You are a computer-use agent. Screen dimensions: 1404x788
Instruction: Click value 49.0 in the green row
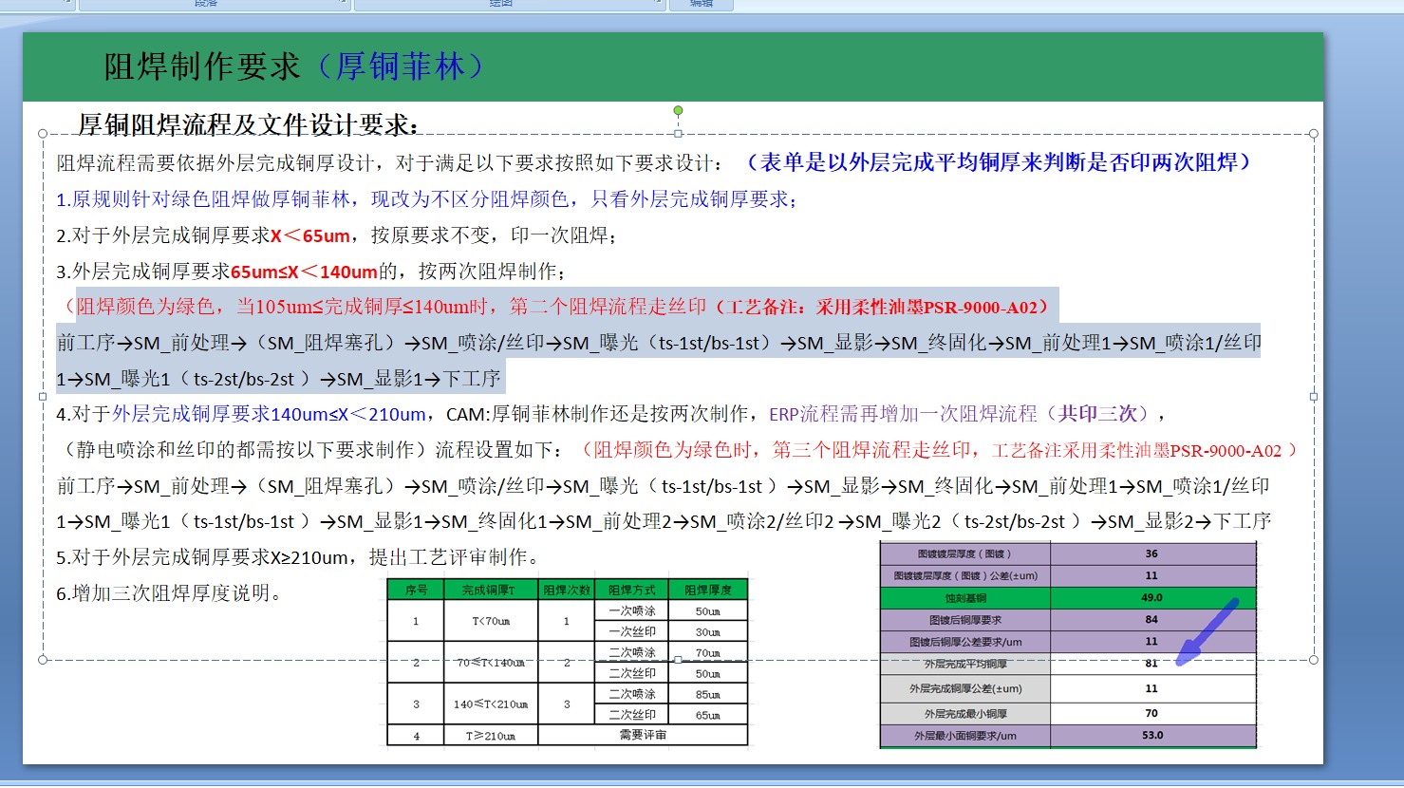click(x=1151, y=598)
